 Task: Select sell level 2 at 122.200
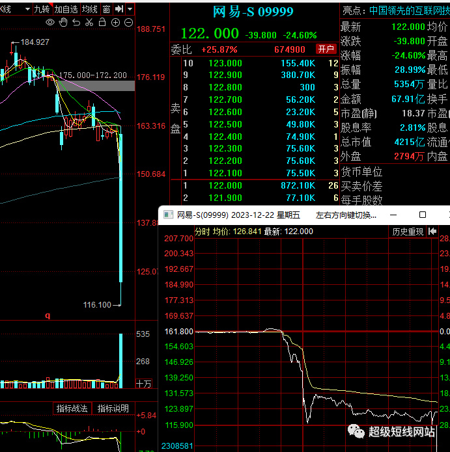260,161
